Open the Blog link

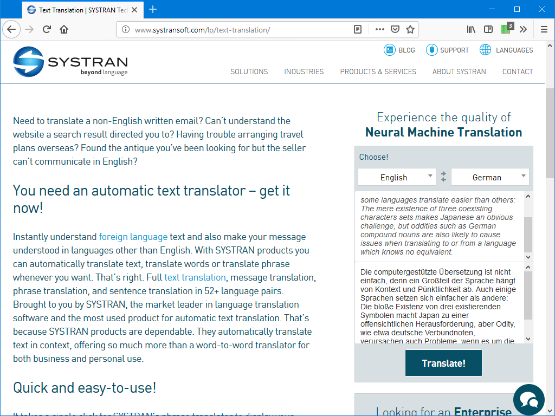[399, 50]
